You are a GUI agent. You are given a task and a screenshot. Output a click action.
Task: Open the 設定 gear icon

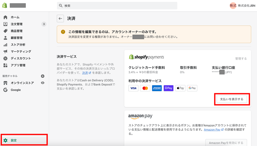coord(5,140)
